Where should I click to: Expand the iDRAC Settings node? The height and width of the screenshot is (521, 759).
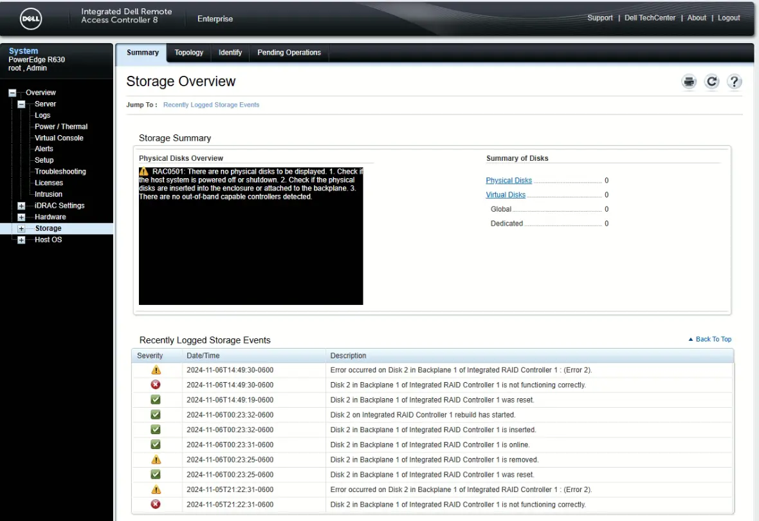(21, 206)
